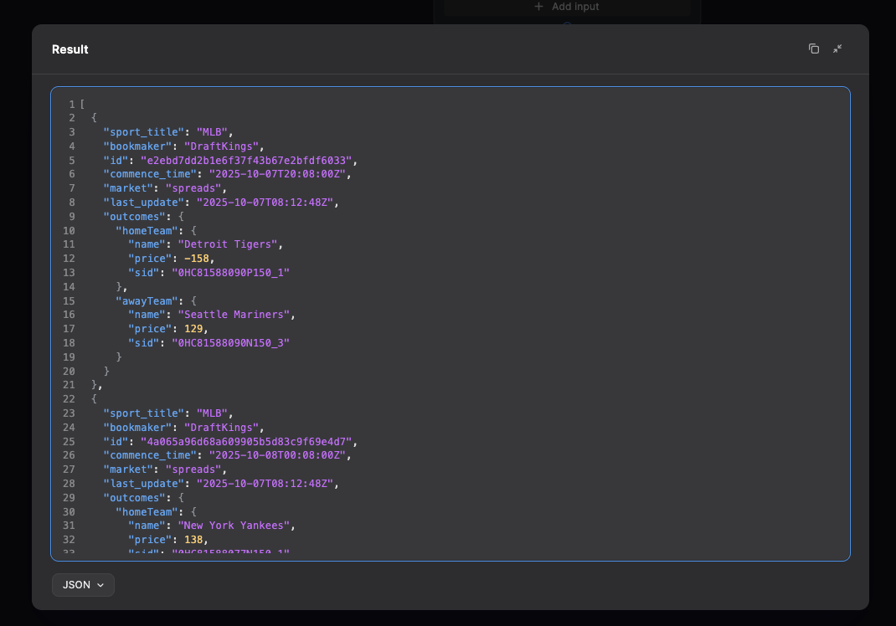
Task: Click the "homeTeam" key on line 30
Action: click(147, 512)
